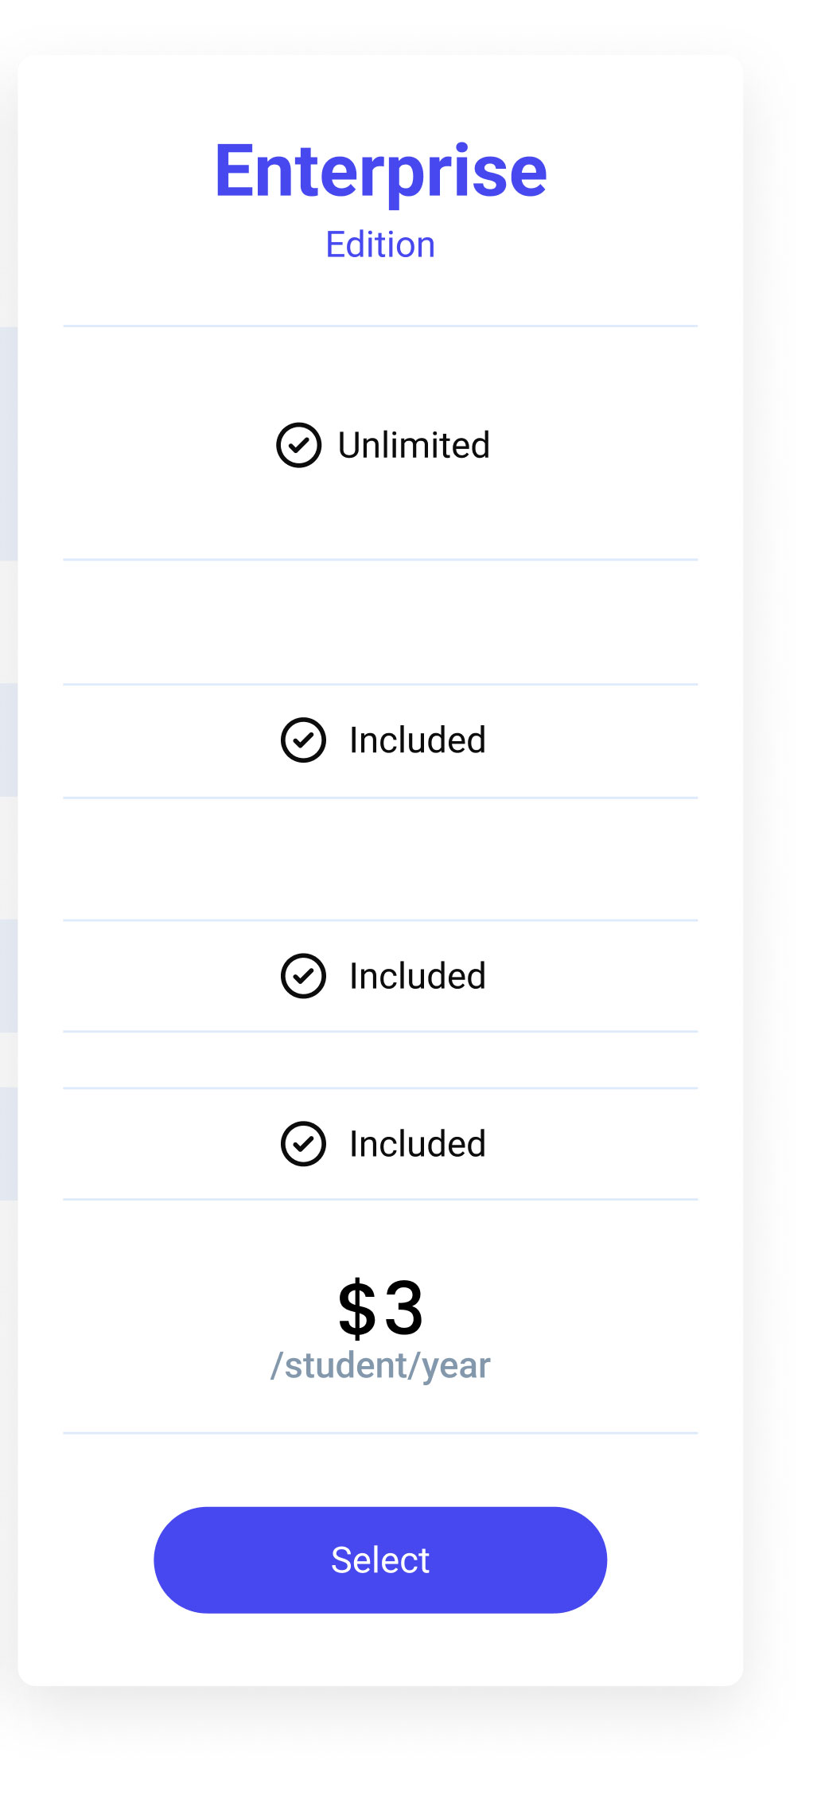821x1796 pixels.
Task: Click the checkmark icon in first Included row
Action: tap(303, 740)
